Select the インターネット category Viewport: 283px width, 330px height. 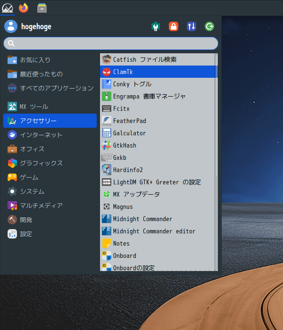point(50,135)
